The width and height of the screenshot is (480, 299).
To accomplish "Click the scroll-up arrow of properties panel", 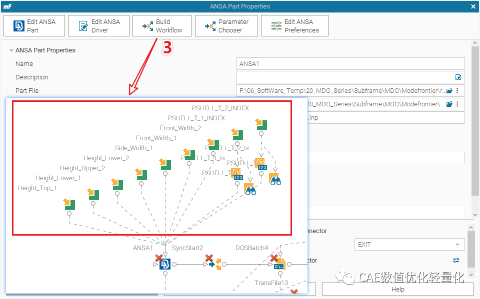I will (475, 43).
